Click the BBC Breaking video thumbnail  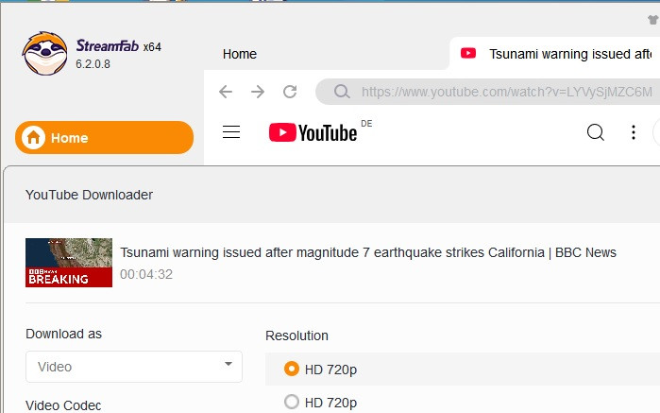(69, 262)
